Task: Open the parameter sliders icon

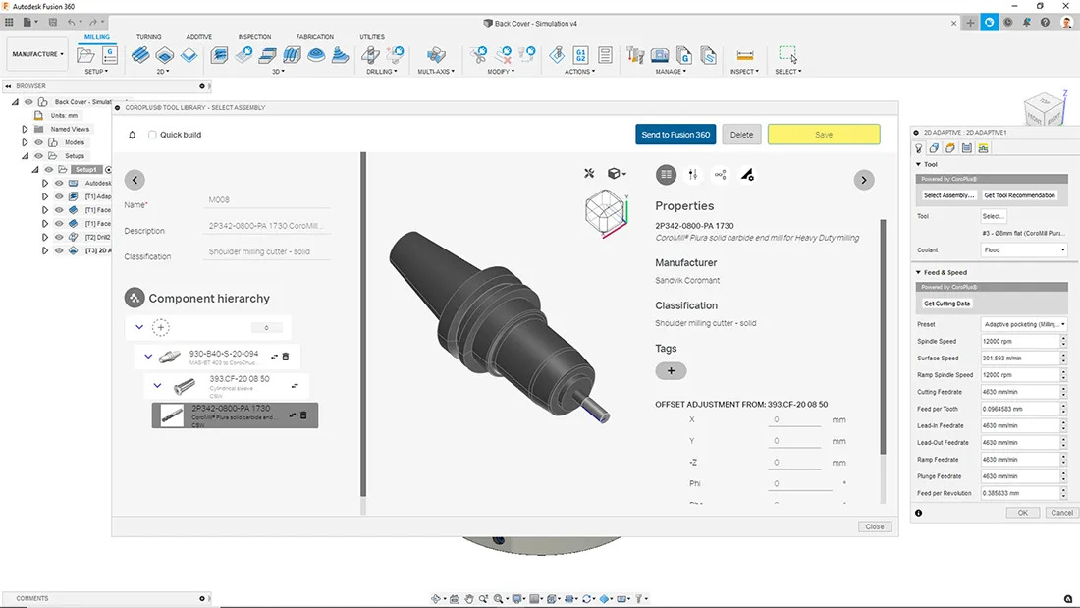Action: point(693,175)
